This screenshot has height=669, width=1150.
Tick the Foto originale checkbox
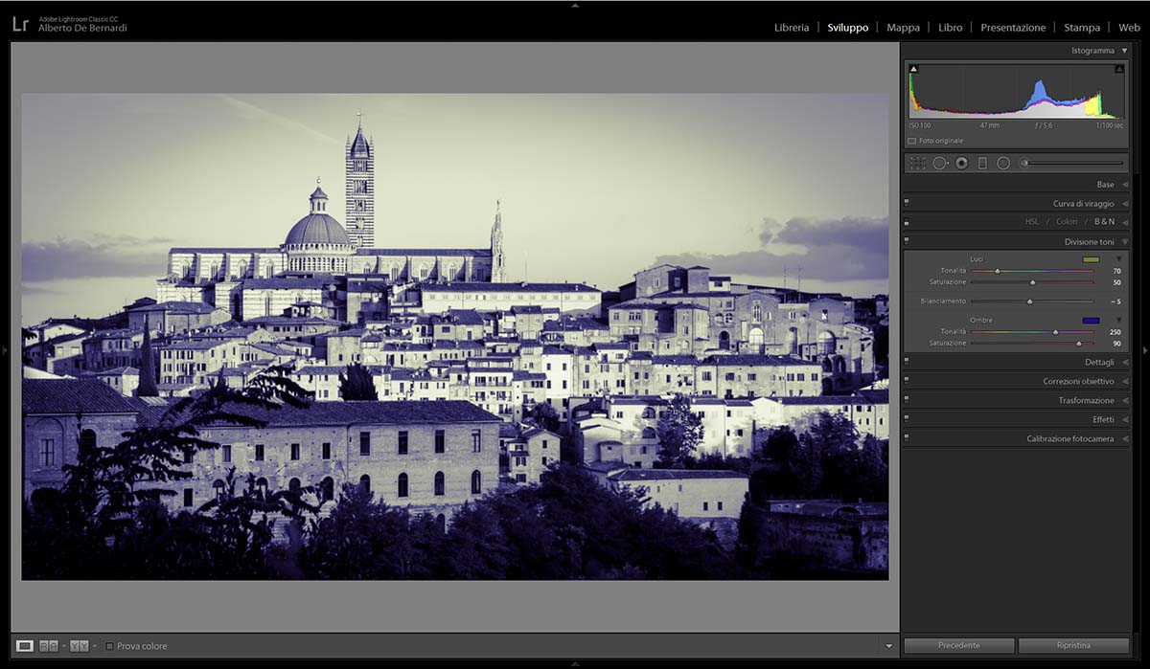point(911,141)
